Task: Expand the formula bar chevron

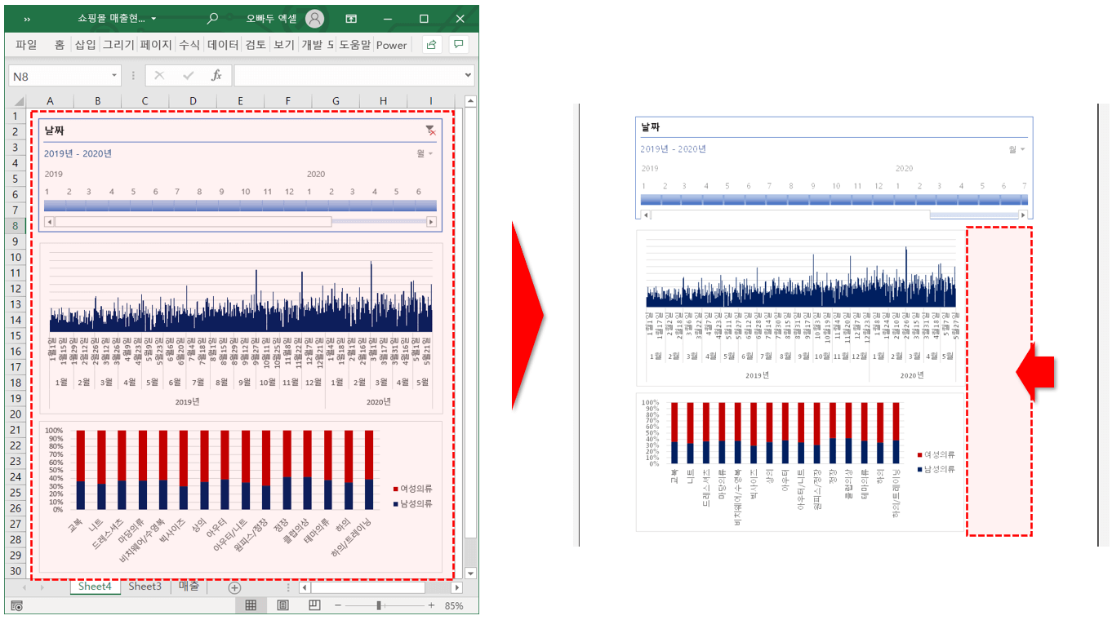Action: (467, 75)
